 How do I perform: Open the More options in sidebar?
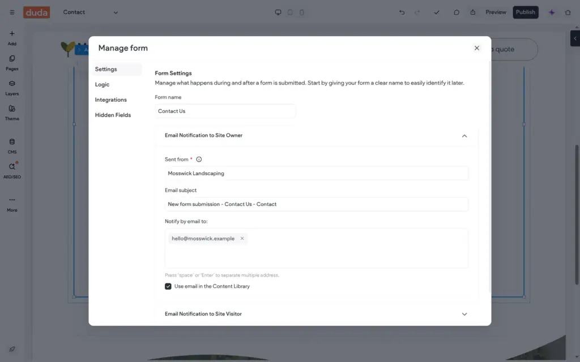(12, 204)
